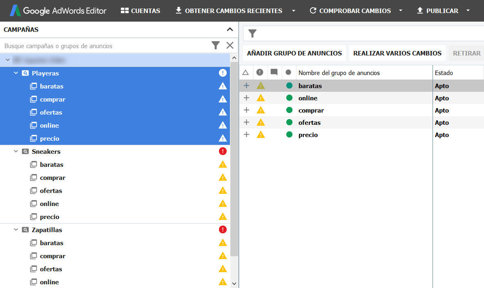Screen dimensions: 484x288
Task: Sort by Estado column header
Action: [444, 73]
